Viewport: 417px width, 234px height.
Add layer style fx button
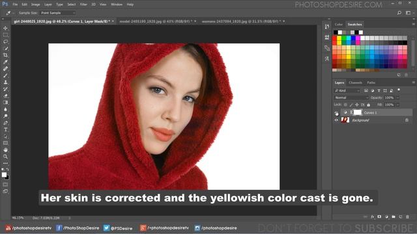(372, 216)
